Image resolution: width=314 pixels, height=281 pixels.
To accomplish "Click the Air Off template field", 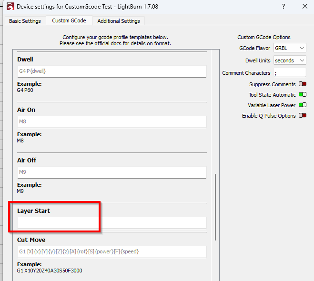I will pyautogui.click(x=112, y=172).
